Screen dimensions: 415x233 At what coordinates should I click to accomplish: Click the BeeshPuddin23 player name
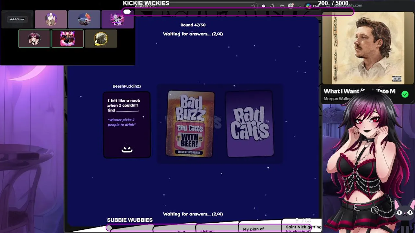point(127,86)
